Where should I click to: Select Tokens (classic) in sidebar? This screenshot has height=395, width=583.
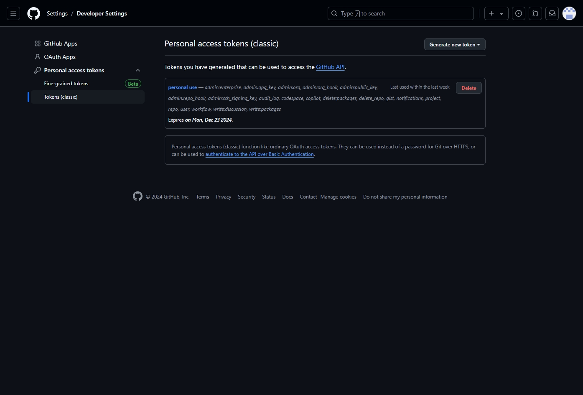[88, 97]
